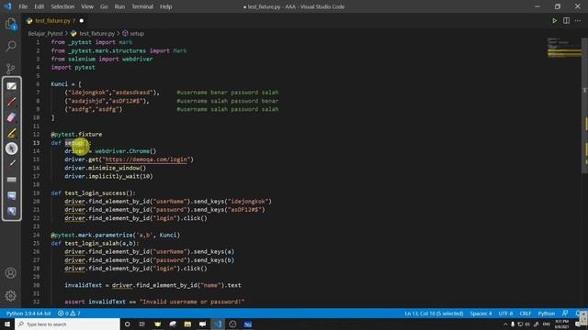Open the taskbar clock and date
This screenshot has width=588, height=330.
pos(561,324)
